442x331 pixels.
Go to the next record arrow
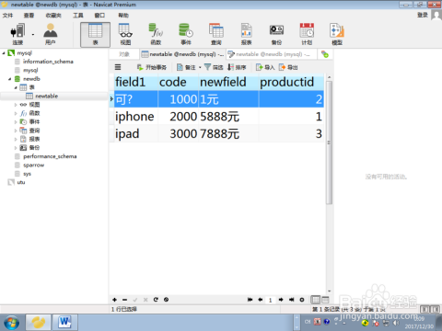281,300
